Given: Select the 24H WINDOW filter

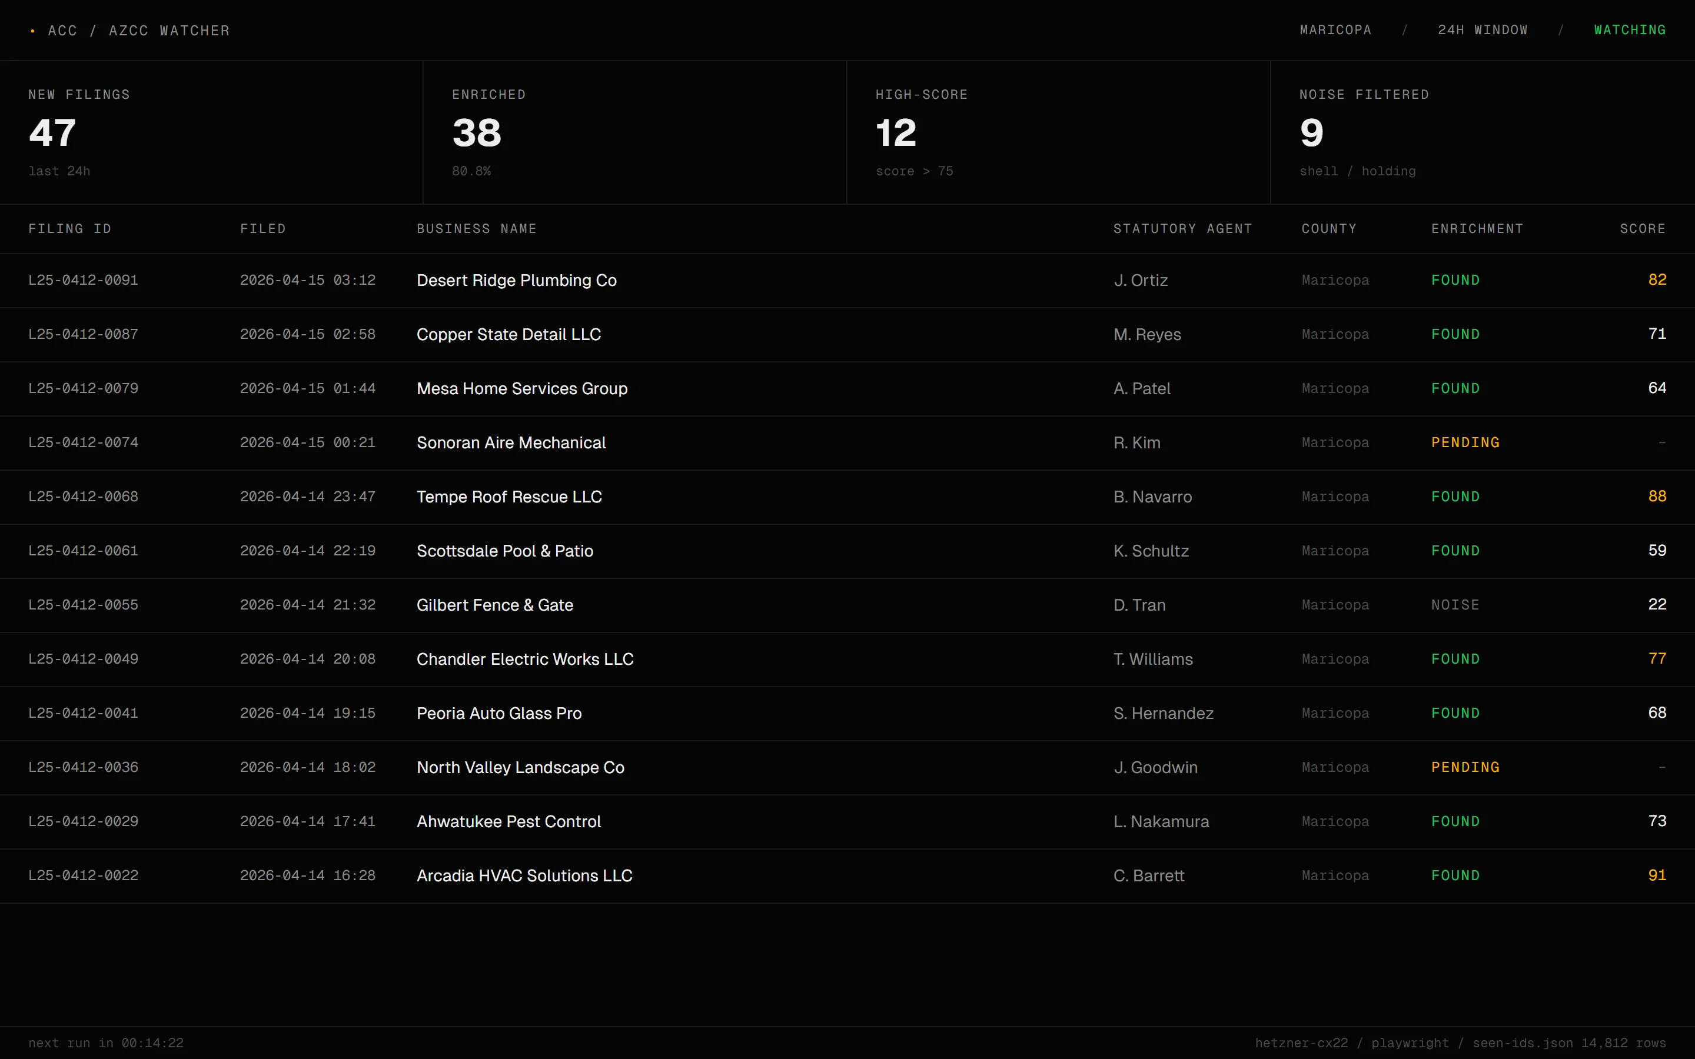Looking at the screenshot, I should [1482, 30].
